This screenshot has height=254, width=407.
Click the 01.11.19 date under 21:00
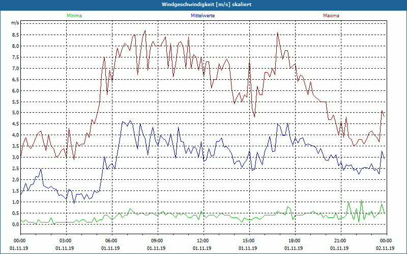pos(339,248)
